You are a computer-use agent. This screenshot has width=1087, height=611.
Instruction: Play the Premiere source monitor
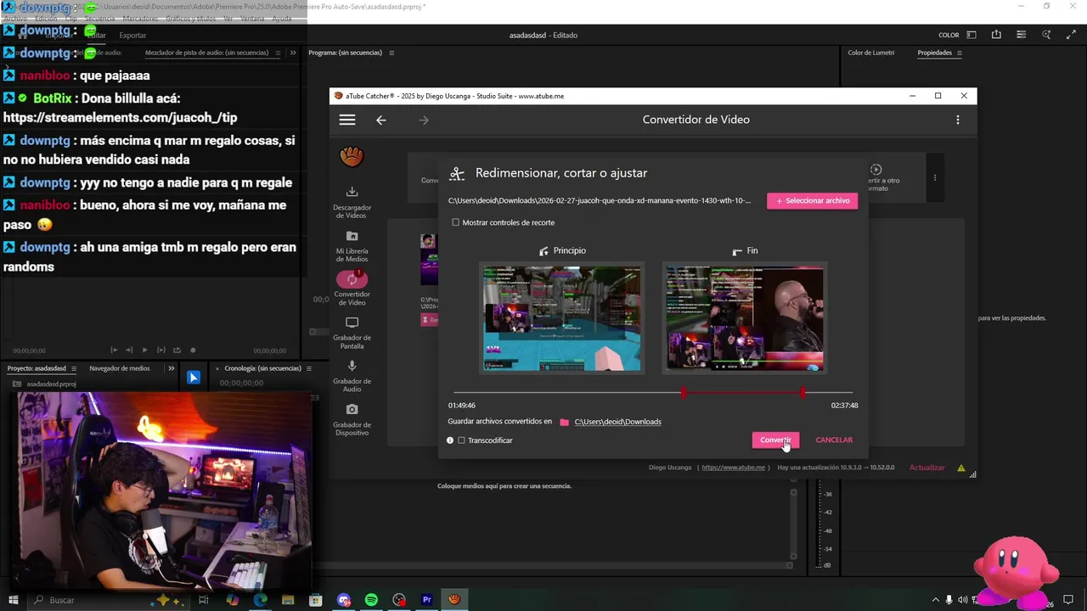click(x=144, y=350)
